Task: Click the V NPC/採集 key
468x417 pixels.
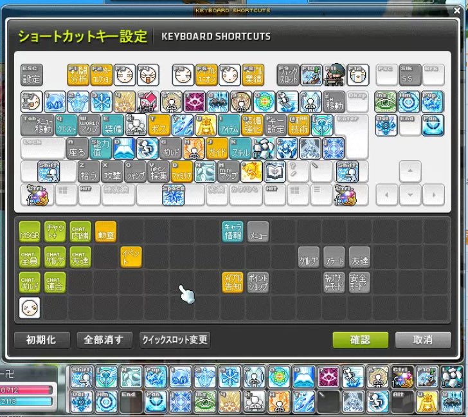Action: (x=159, y=171)
